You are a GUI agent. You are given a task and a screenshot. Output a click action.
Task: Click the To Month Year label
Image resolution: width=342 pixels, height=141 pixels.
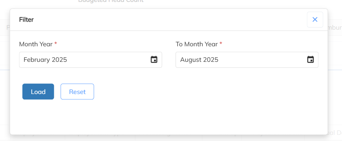pos(197,44)
